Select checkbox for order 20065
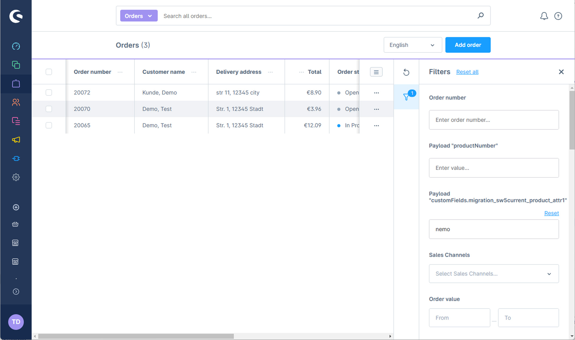 [49, 125]
